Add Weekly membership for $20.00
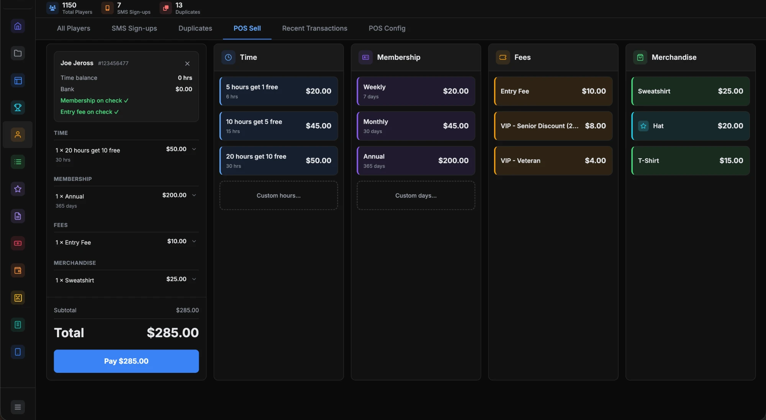 click(416, 91)
